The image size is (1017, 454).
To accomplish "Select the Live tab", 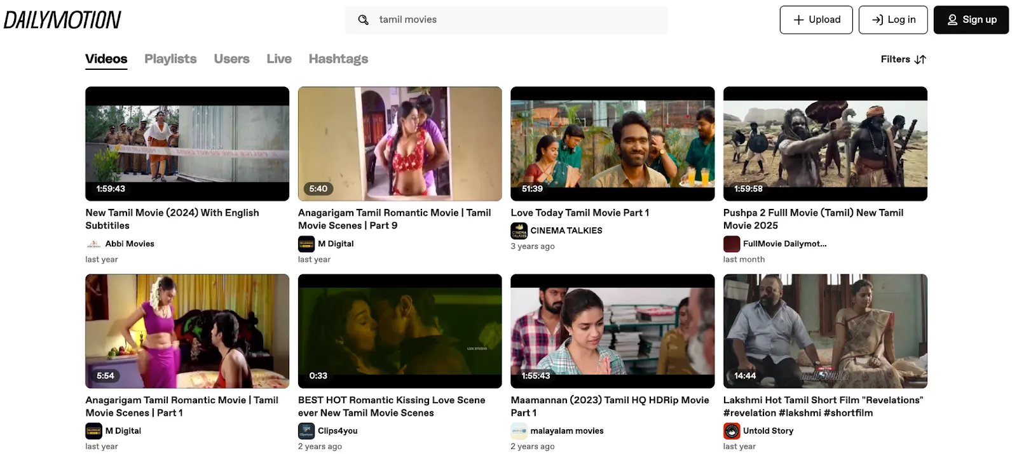I will (279, 59).
